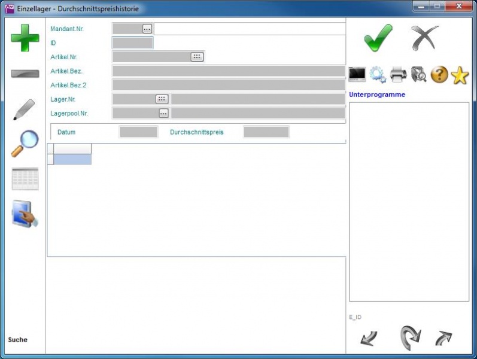
Task: Click the document preview magnifier icon
Action: 419,74
